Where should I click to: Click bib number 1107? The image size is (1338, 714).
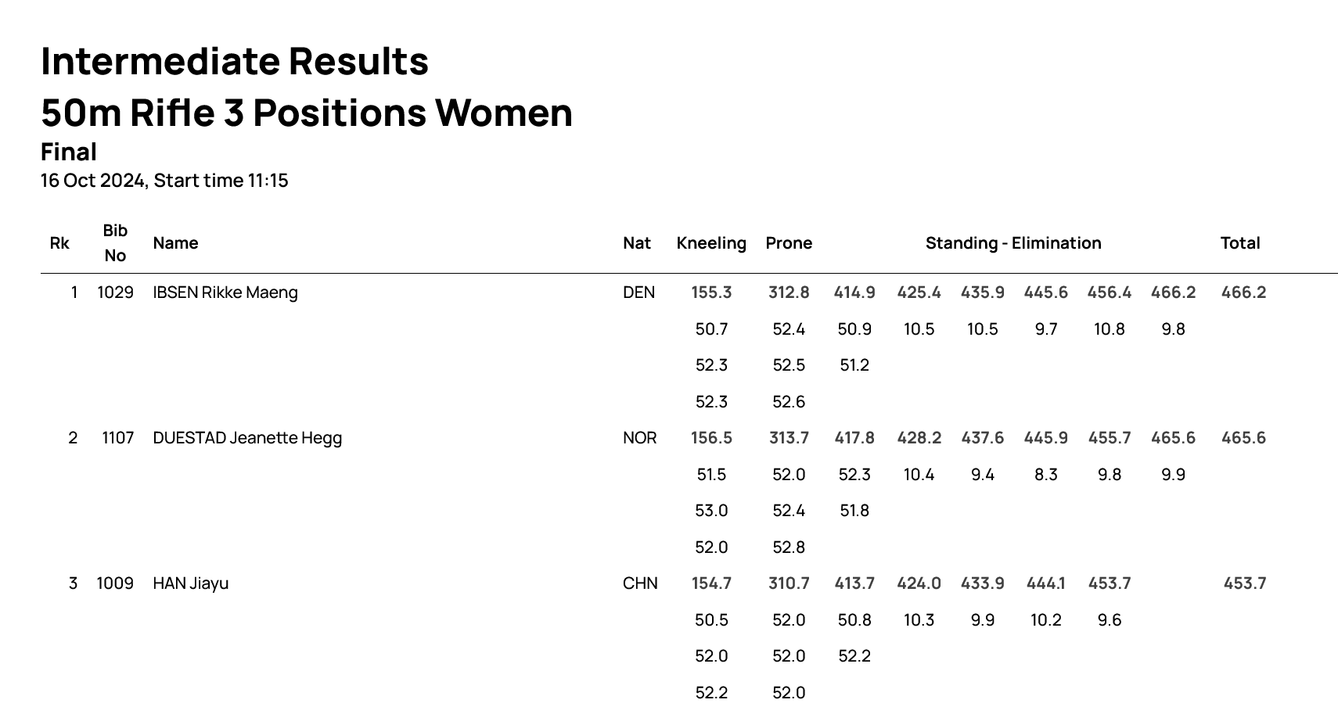tap(117, 438)
